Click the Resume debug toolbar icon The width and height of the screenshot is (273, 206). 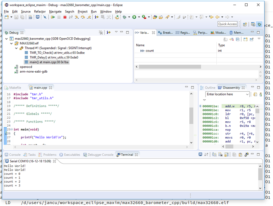tap(53, 17)
